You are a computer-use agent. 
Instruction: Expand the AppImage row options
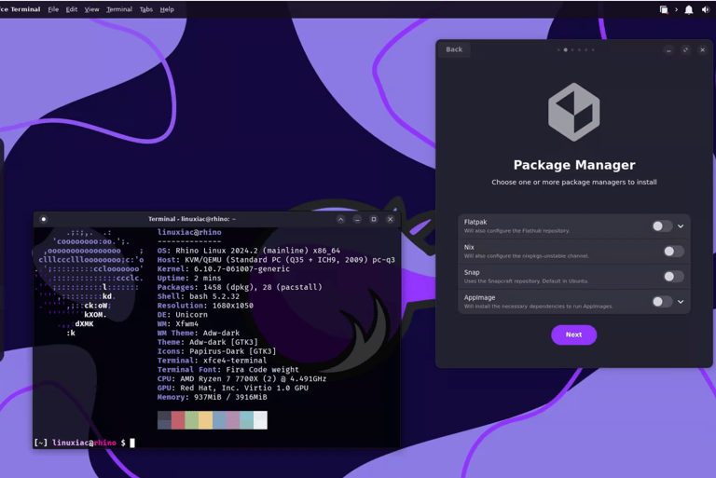pos(681,301)
